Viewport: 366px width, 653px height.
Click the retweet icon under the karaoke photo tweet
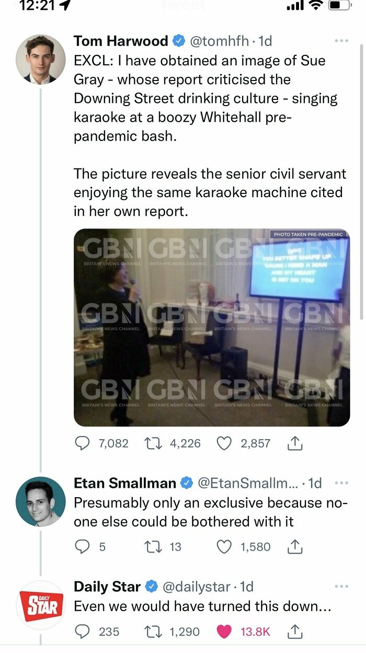click(x=152, y=443)
